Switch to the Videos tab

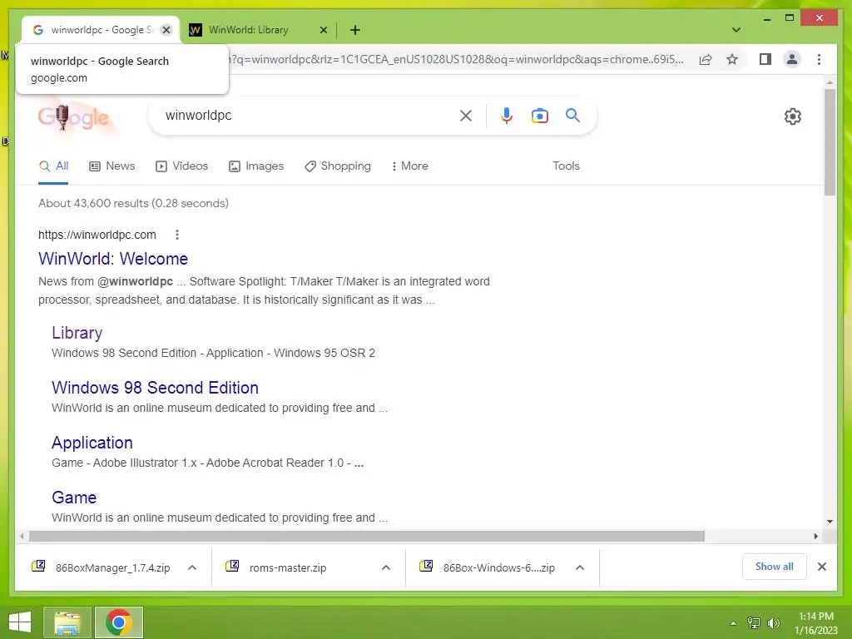pos(181,166)
